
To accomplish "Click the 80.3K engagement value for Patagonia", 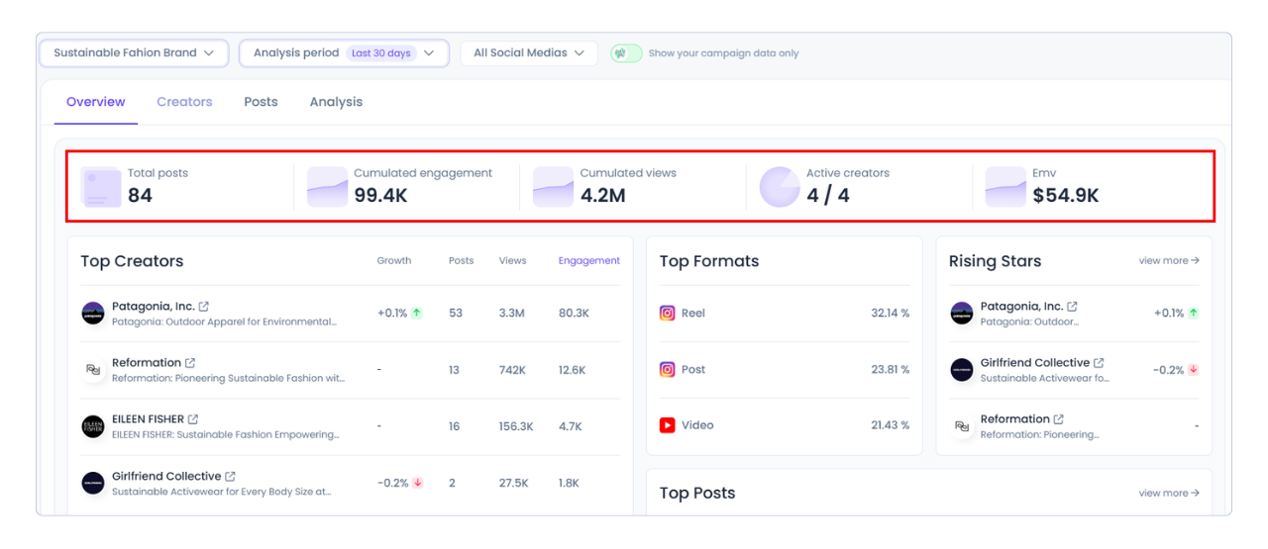I will coord(574,313).
